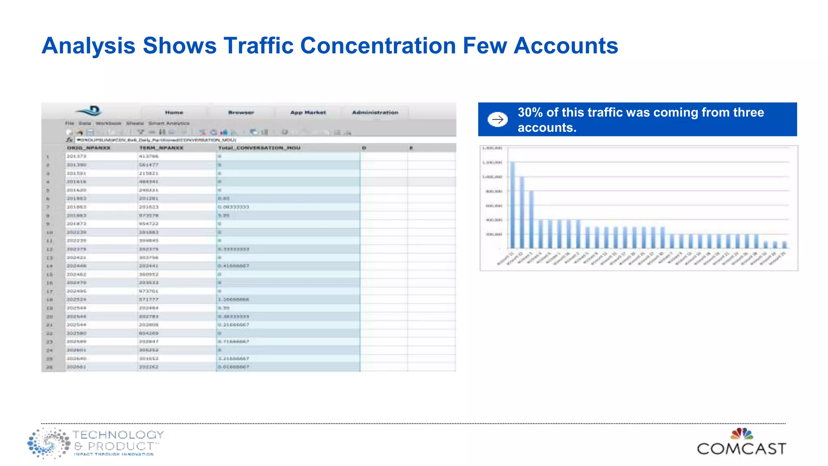The width and height of the screenshot is (828, 466).
Task: Click cell containing 215821
Action: point(177,174)
